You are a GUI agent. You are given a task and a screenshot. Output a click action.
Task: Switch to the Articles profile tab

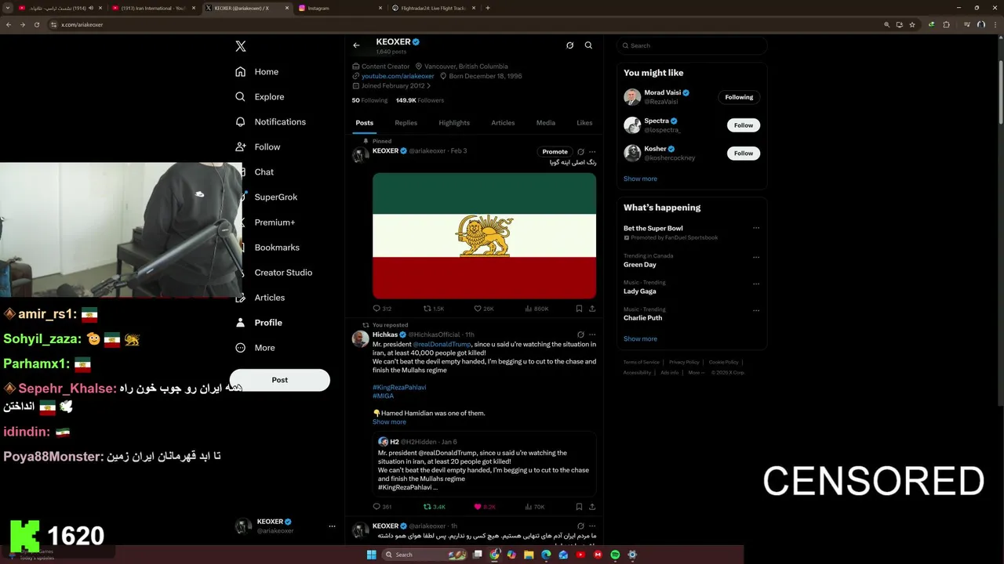click(503, 122)
